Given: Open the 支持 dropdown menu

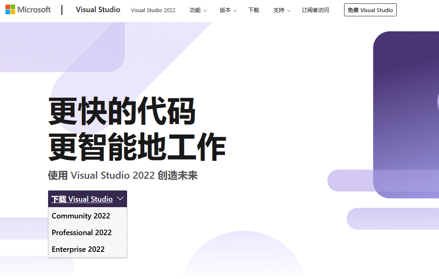Looking at the screenshot, I should 279,10.
